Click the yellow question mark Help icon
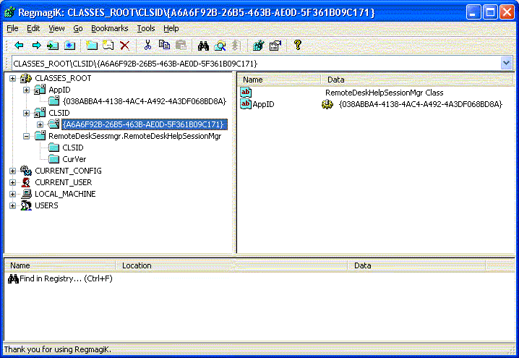Viewport: 519px width, 358px height. point(298,45)
